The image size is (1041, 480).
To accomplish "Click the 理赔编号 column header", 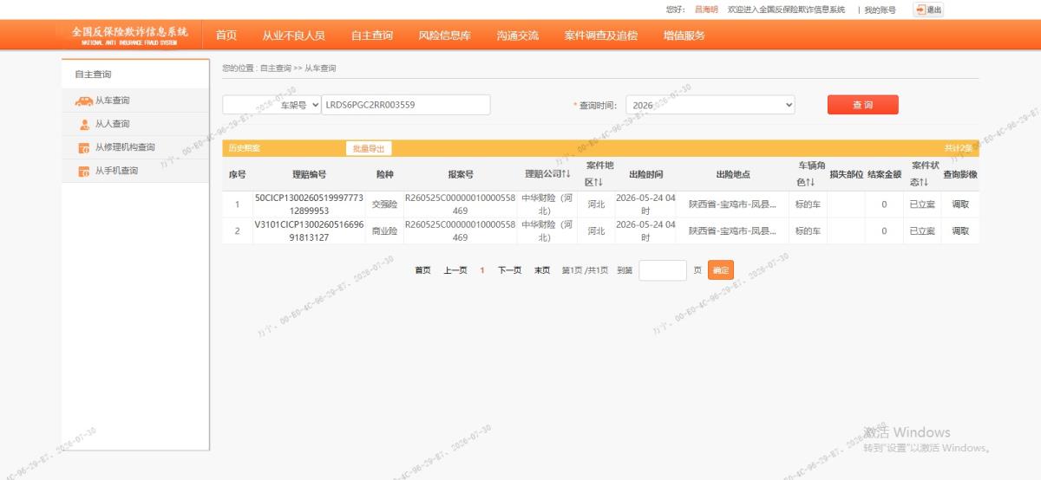I will pyautogui.click(x=309, y=174).
